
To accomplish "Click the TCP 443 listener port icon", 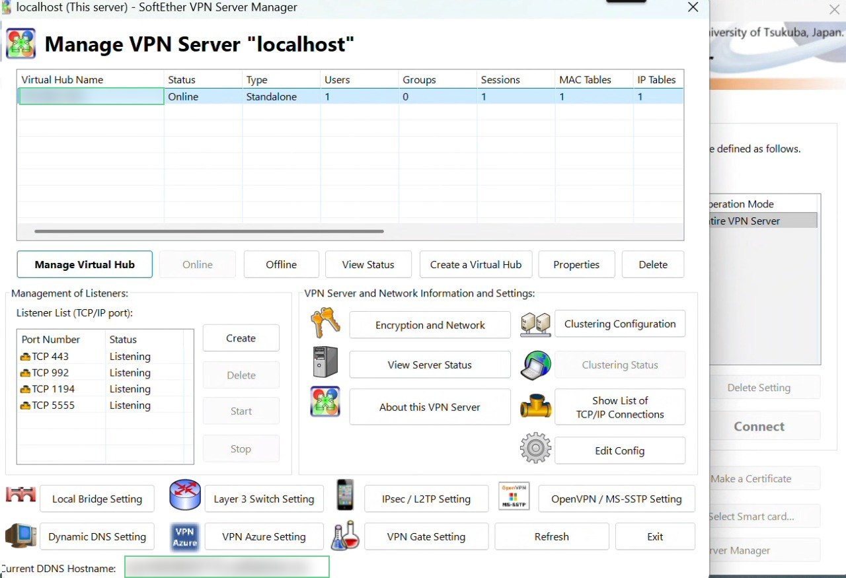I will click(26, 357).
